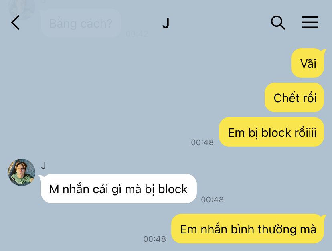Open the hamburger chat menu

pos(310,22)
